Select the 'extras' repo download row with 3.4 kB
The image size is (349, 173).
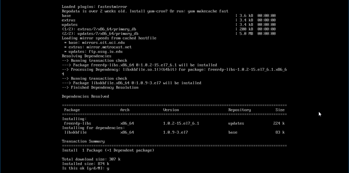tap(169, 20)
